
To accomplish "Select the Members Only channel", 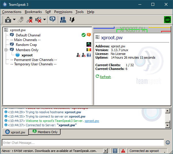I will pyautogui.click(x=27, y=50).
